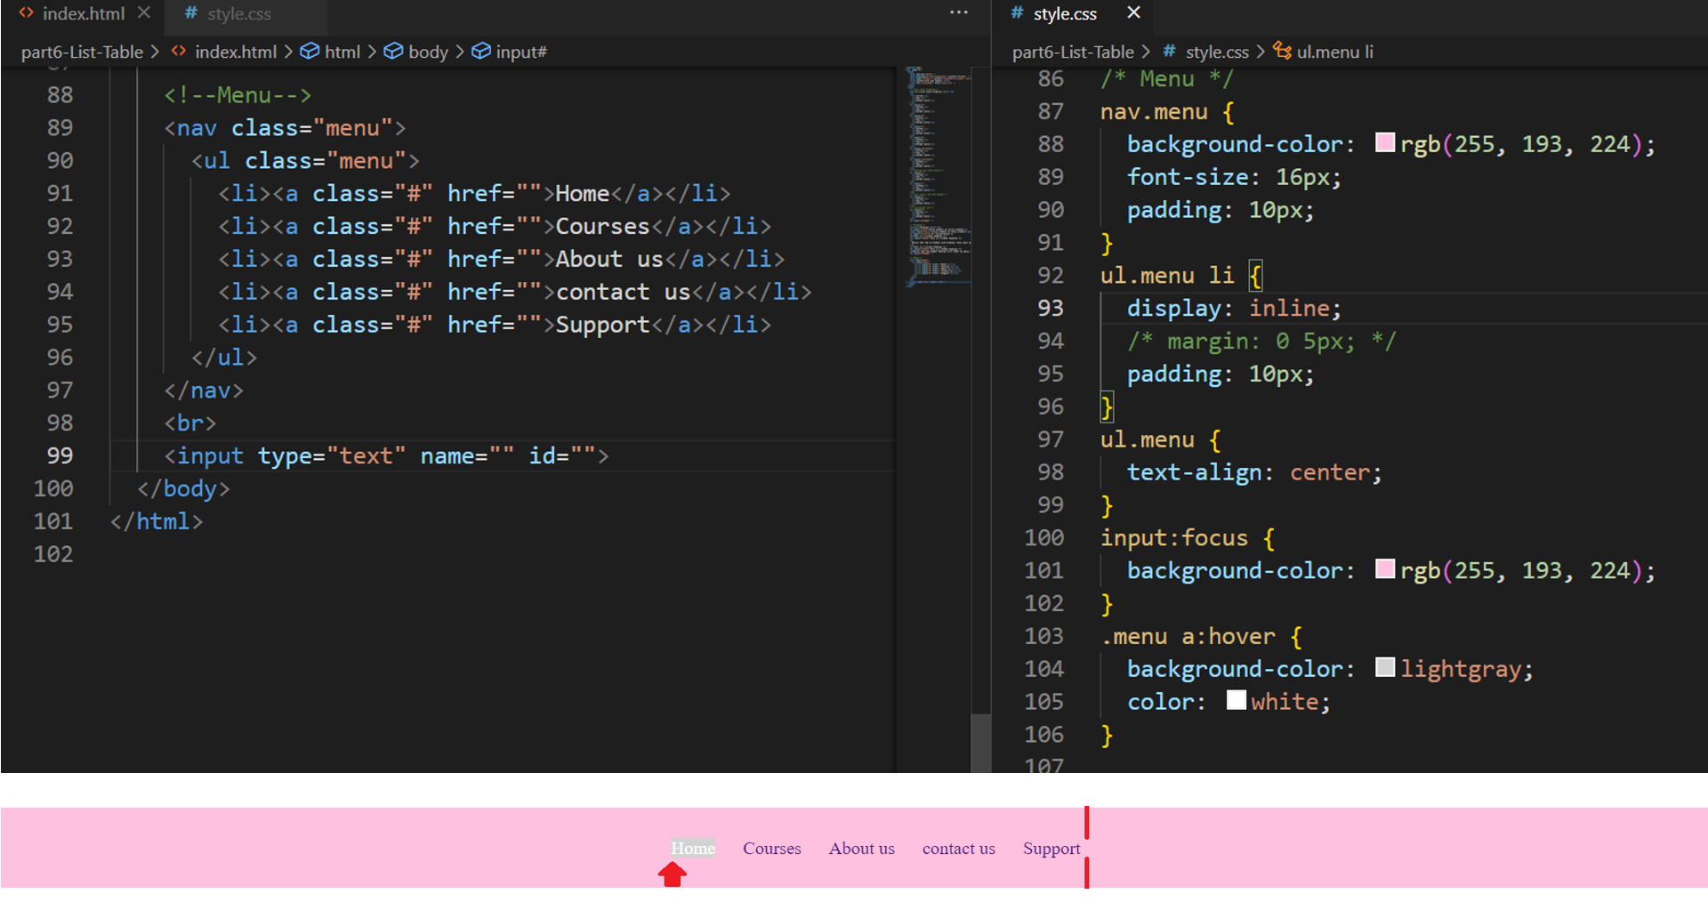Open the input# breadcrumb symbol
Viewport: 1708px width, 910px height.
click(521, 52)
